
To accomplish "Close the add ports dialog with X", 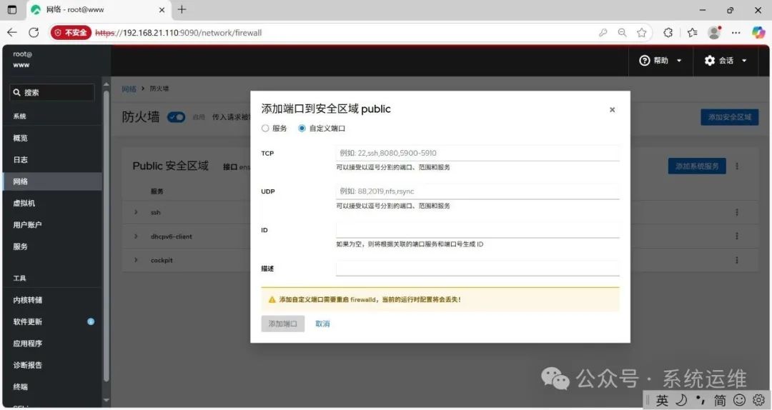I will pyautogui.click(x=612, y=110).
